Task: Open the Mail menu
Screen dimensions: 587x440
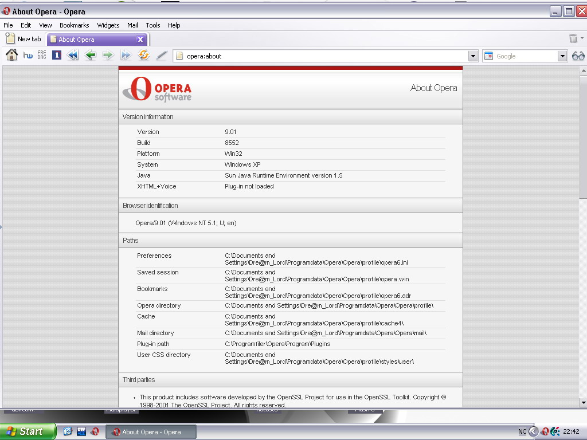Action: [x=132, y=25]
